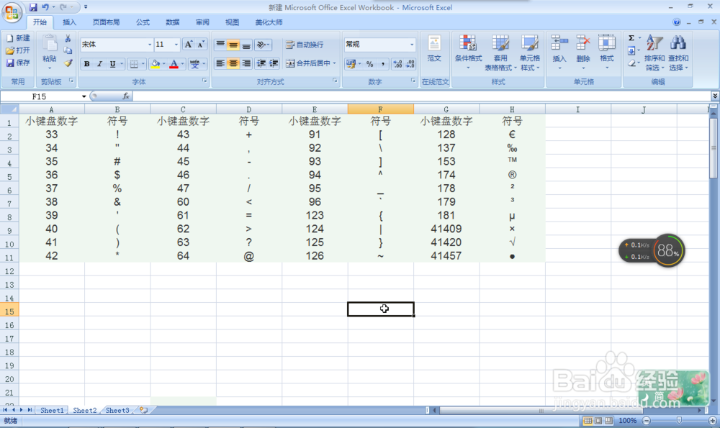Save workbook from quick access toolbar
The height and width of the screenshot is (428, 720).
33,7
